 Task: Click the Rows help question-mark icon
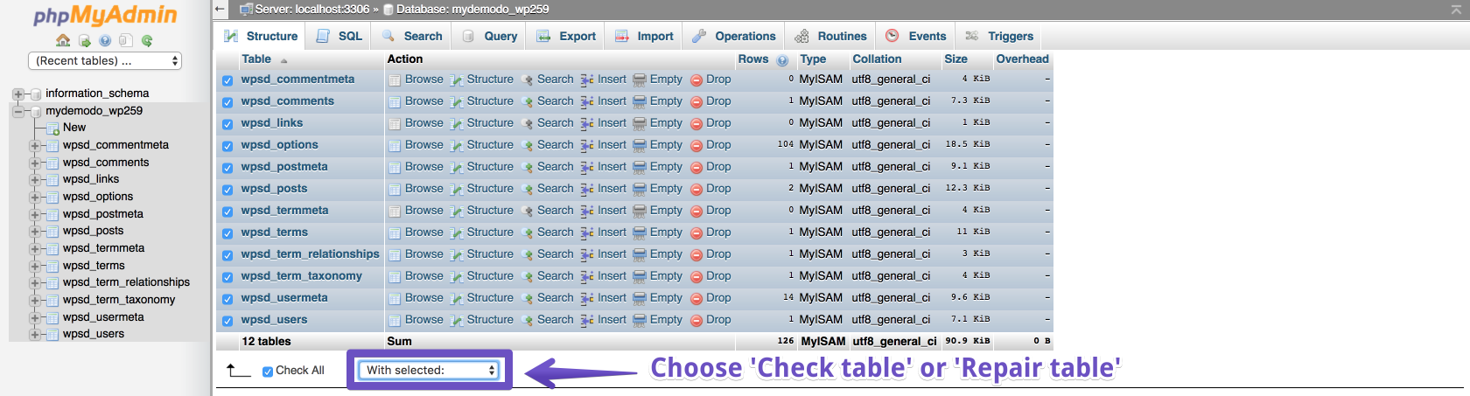point(782,60)
